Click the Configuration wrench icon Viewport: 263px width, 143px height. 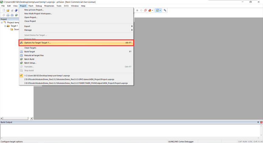[x=165, y=10]
